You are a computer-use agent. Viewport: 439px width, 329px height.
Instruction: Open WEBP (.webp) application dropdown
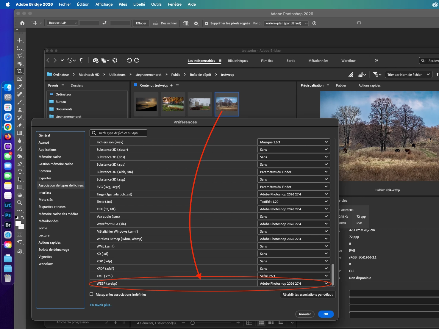click(294, 283)
